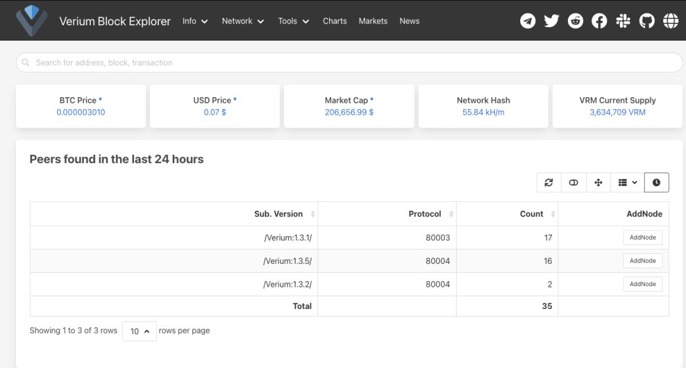The width and height of the screenshot is (686, 368).
Task: Open the Facebook social link
Action: pyautogui.click(x=599, y=20)
